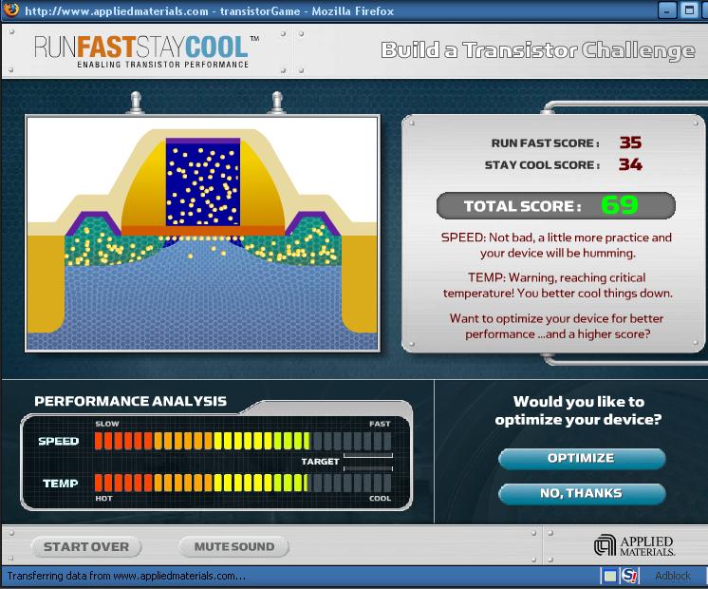The image size is (708, 589).
Task: Click the PERFORMANCE ANALYSIS heading
Action: click(x=130, y=402)
